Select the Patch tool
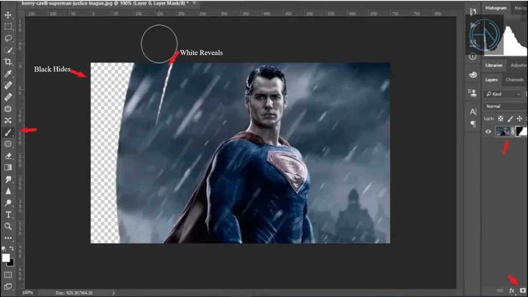The width and height of the screenshot is (528, 297). pyautogui.click(x=8, y=109)
